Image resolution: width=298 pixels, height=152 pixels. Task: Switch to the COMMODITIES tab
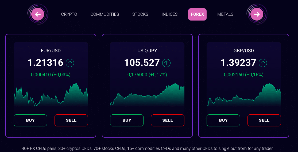[105, 14]
